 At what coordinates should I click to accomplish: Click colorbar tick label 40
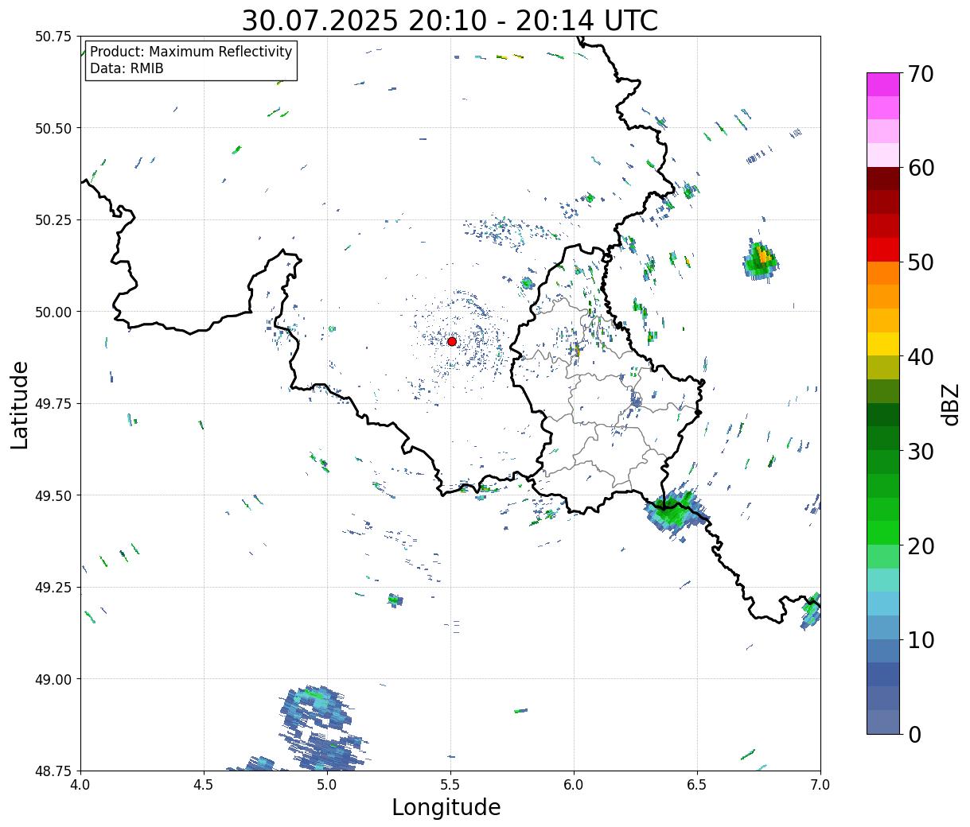(920, 357)
